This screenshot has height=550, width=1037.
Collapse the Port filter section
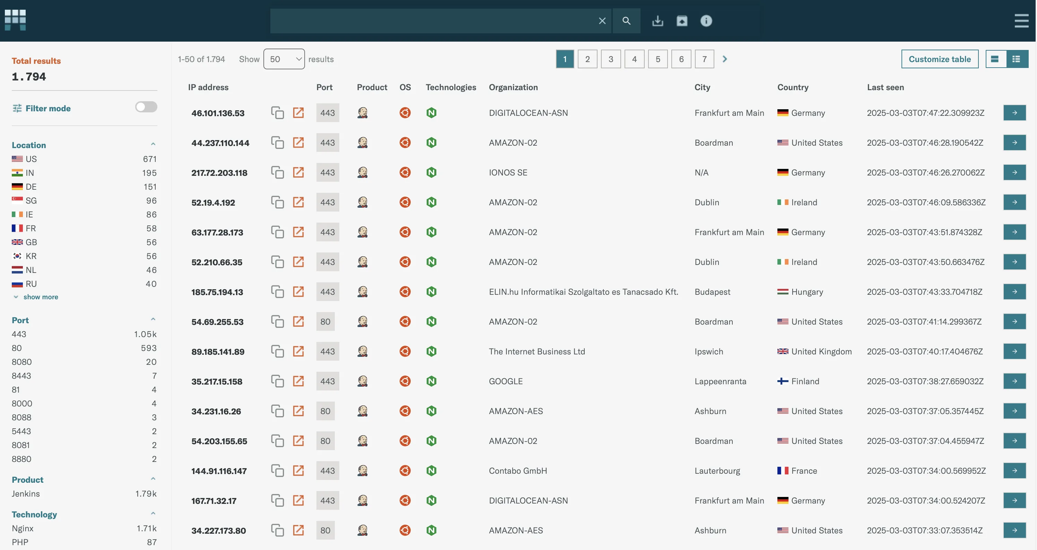pyautogui.click(x=153, y=319)
